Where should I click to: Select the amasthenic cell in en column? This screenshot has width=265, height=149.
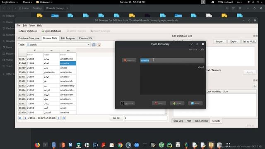click(x=68, y=59)
